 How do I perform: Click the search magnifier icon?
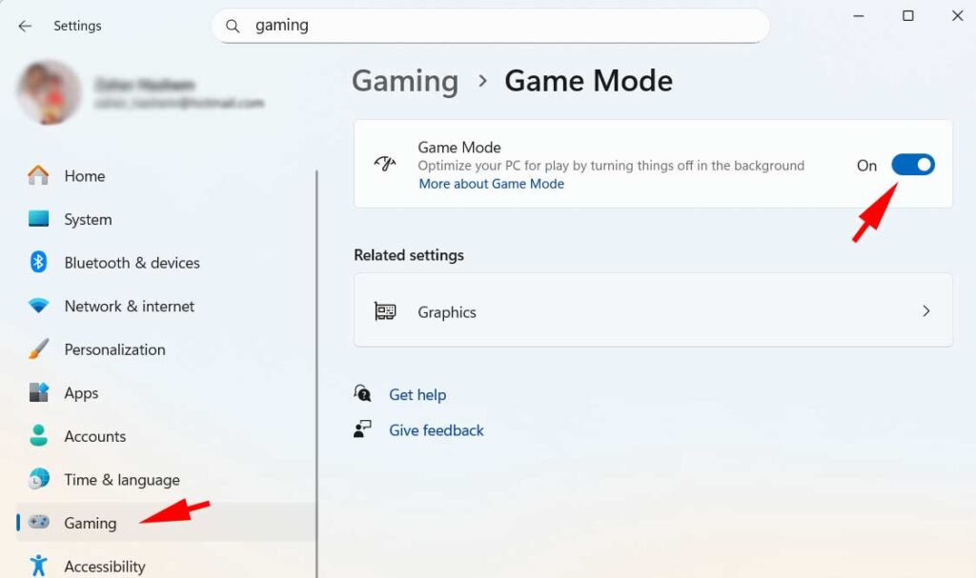click(233, 26)
